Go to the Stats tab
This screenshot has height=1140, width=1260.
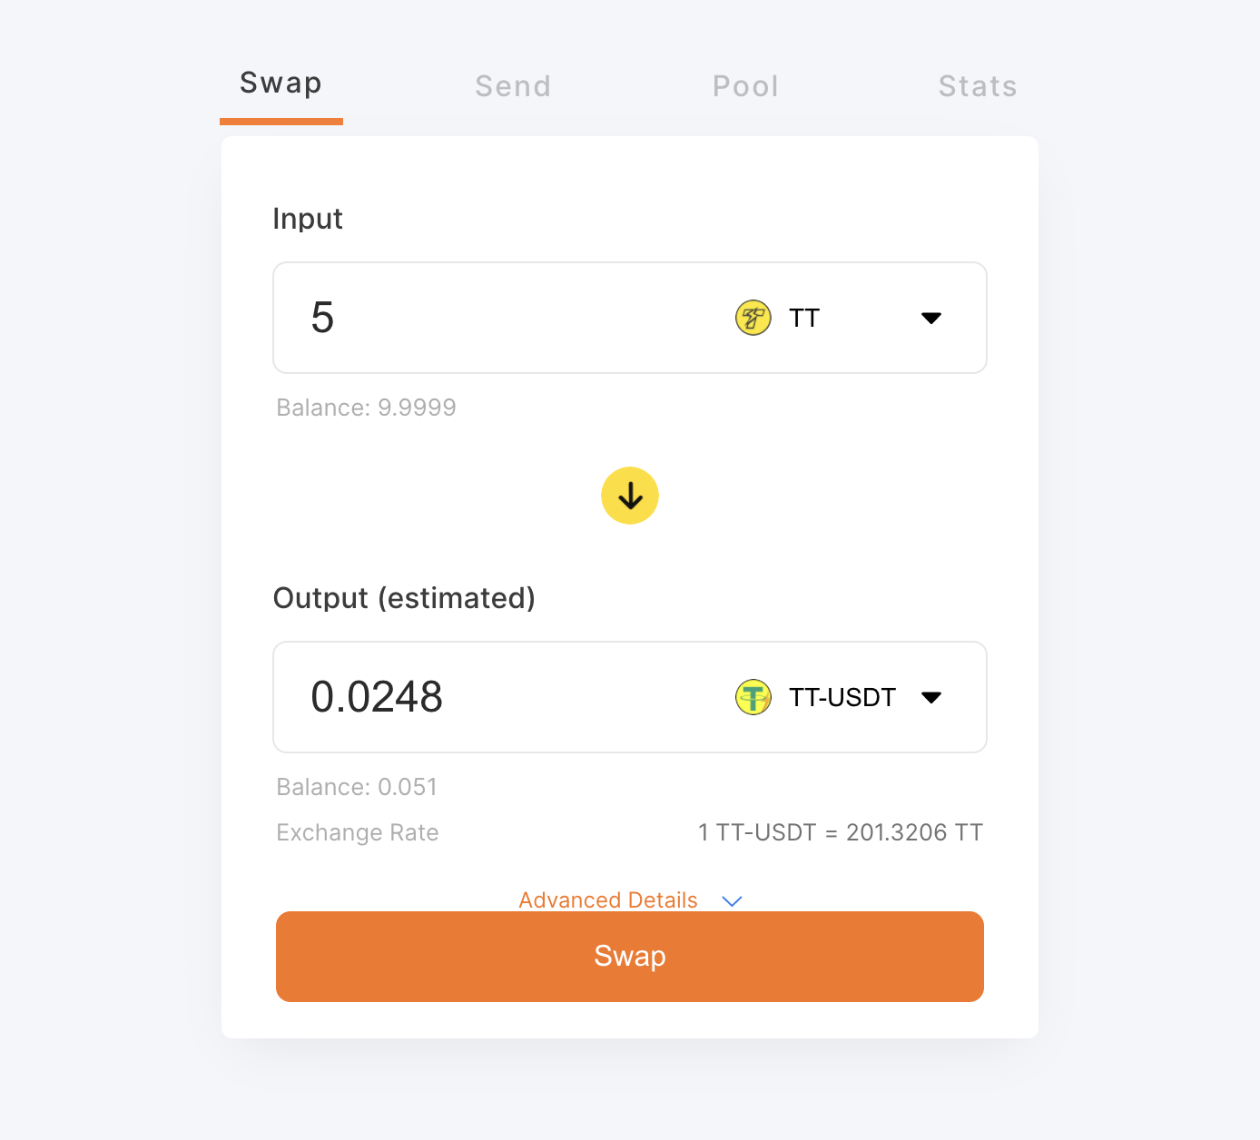pos(978,86)
